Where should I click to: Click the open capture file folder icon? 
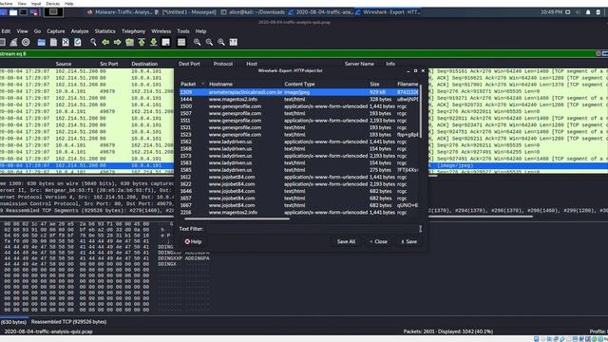(x=41, y=42)
